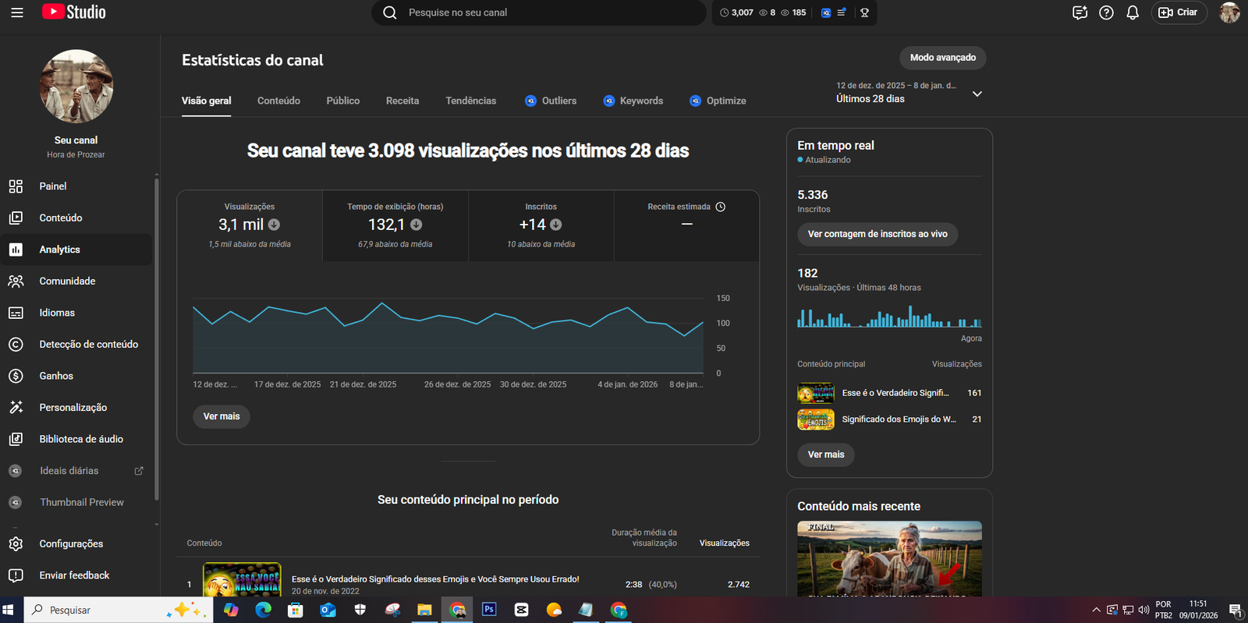
Task: Click Ver contagem de inscritos ao vivo
Action: (x=877, y=234)
